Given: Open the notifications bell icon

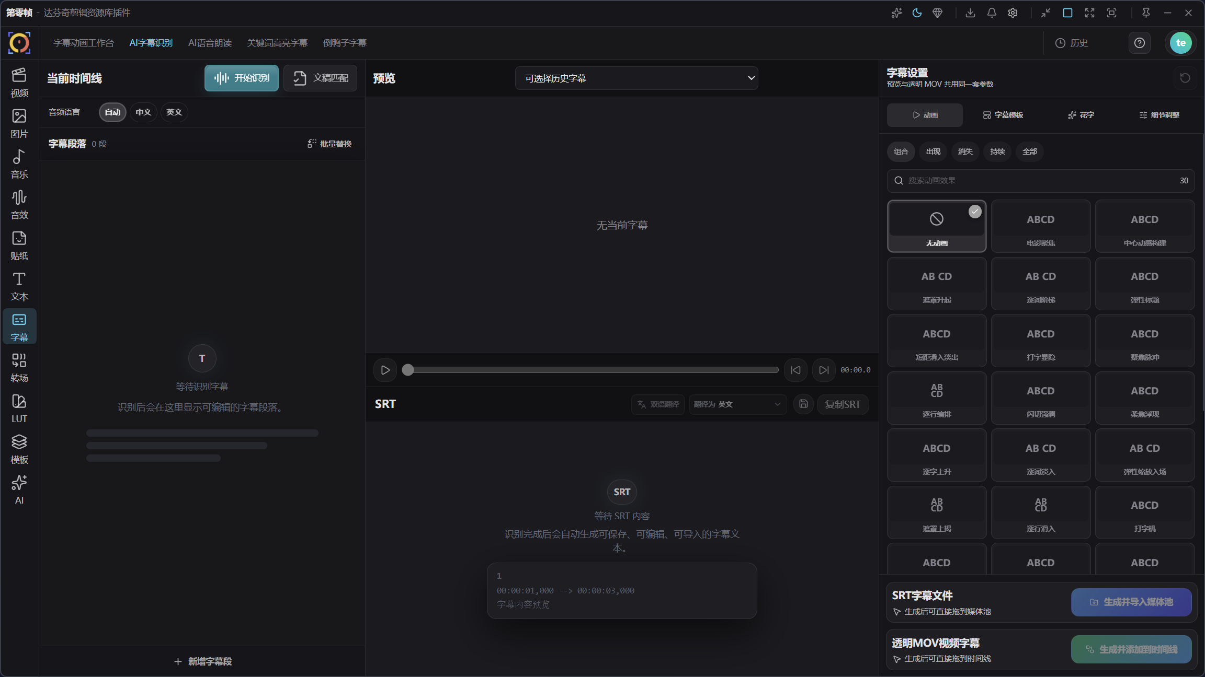Looking at the screenshot, I should (992, 13).
